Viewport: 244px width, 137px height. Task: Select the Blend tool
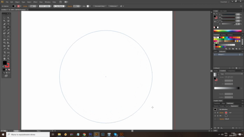[x=8, y=49]
